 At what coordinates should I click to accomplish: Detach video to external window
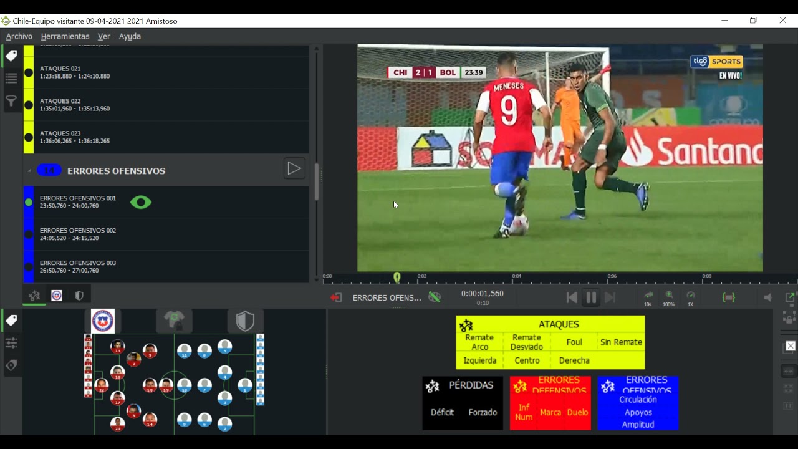coord(789,297)
